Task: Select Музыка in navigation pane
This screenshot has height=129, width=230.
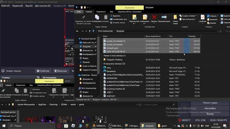Action: point(86,62)
